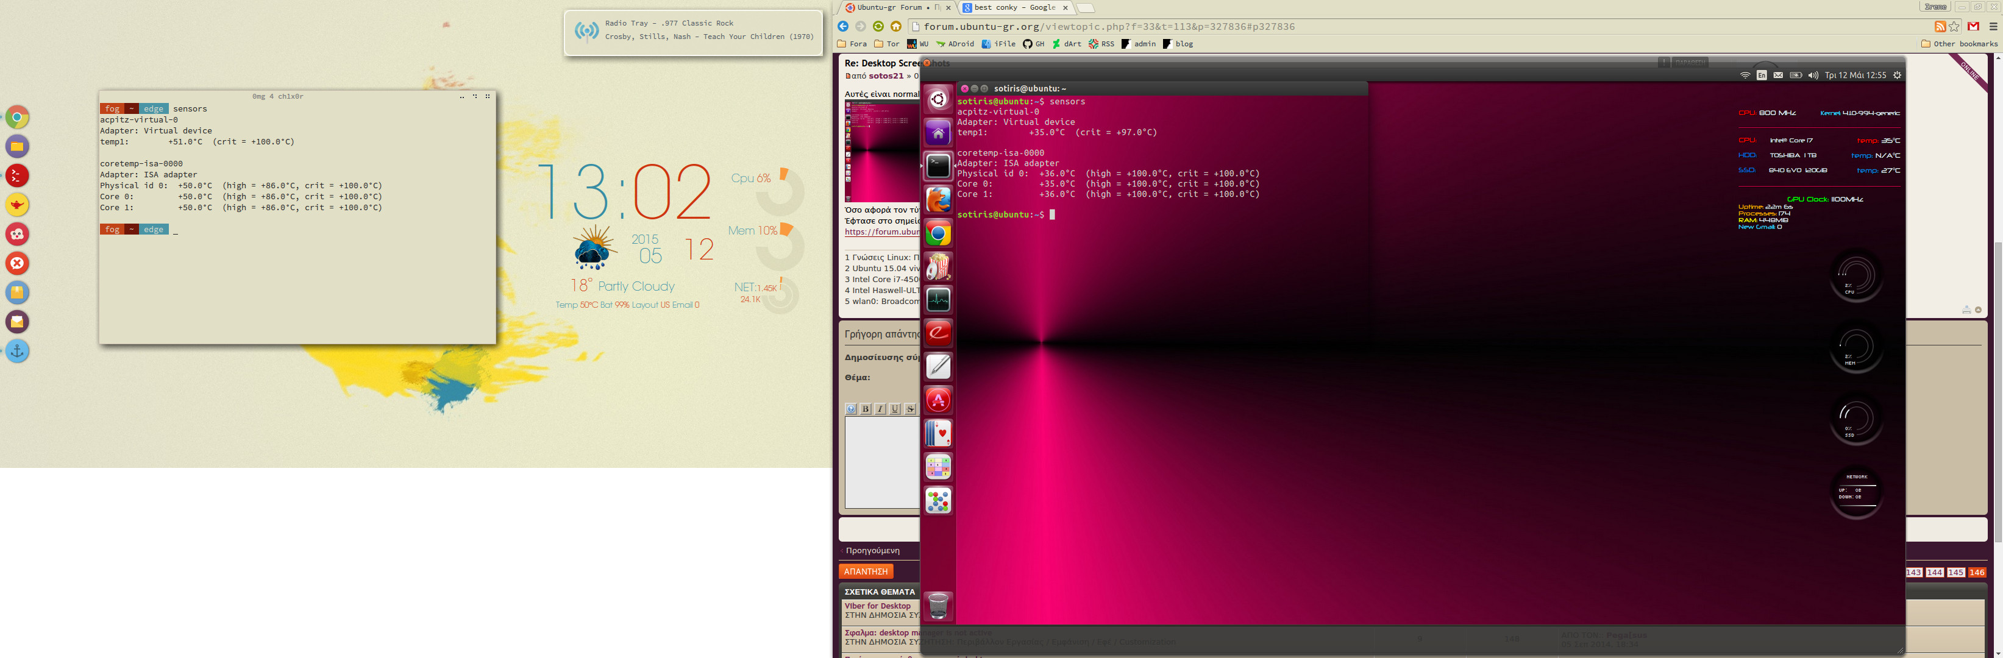Toggle bold in the quick reply editor
Screen dimensions: 2003x658
click(866, 409)
